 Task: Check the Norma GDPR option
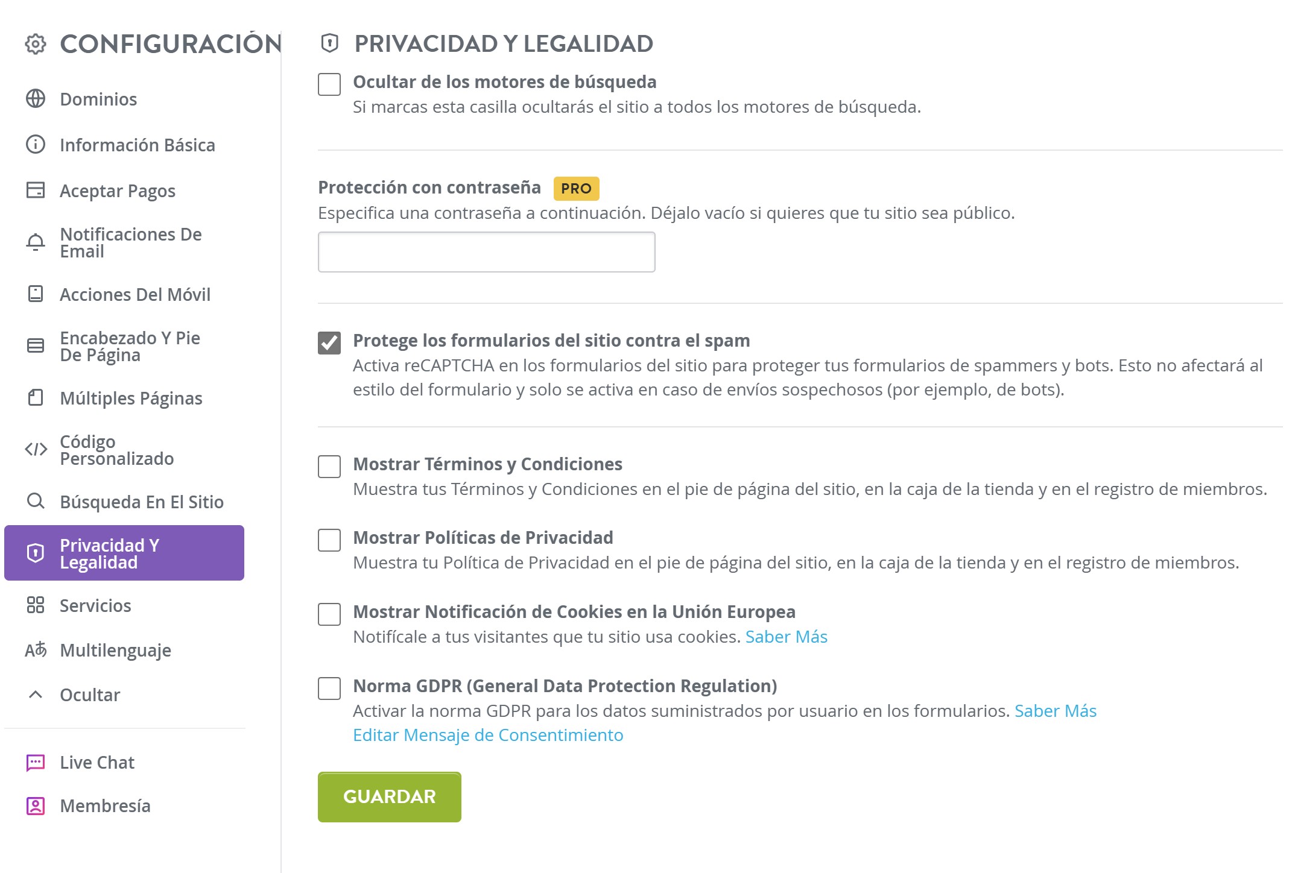click(329, 689)
